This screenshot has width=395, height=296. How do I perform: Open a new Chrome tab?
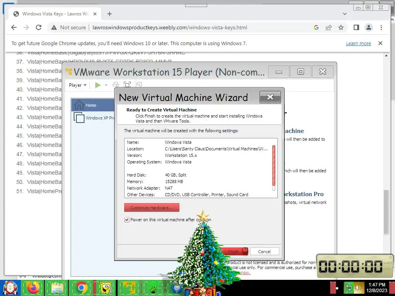tap(109, 14)
